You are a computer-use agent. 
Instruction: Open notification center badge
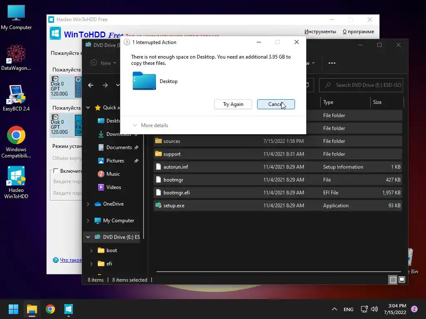click(x=414, y=309)
